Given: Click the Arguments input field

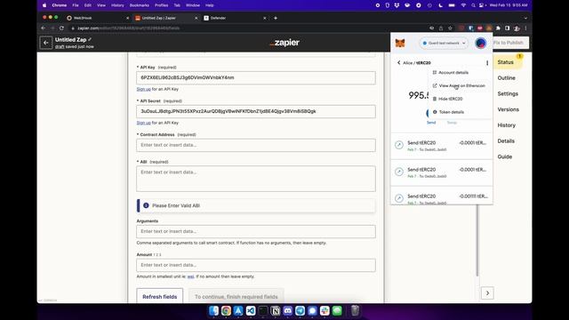Looking at the screenshot, I should pos(256,231).
